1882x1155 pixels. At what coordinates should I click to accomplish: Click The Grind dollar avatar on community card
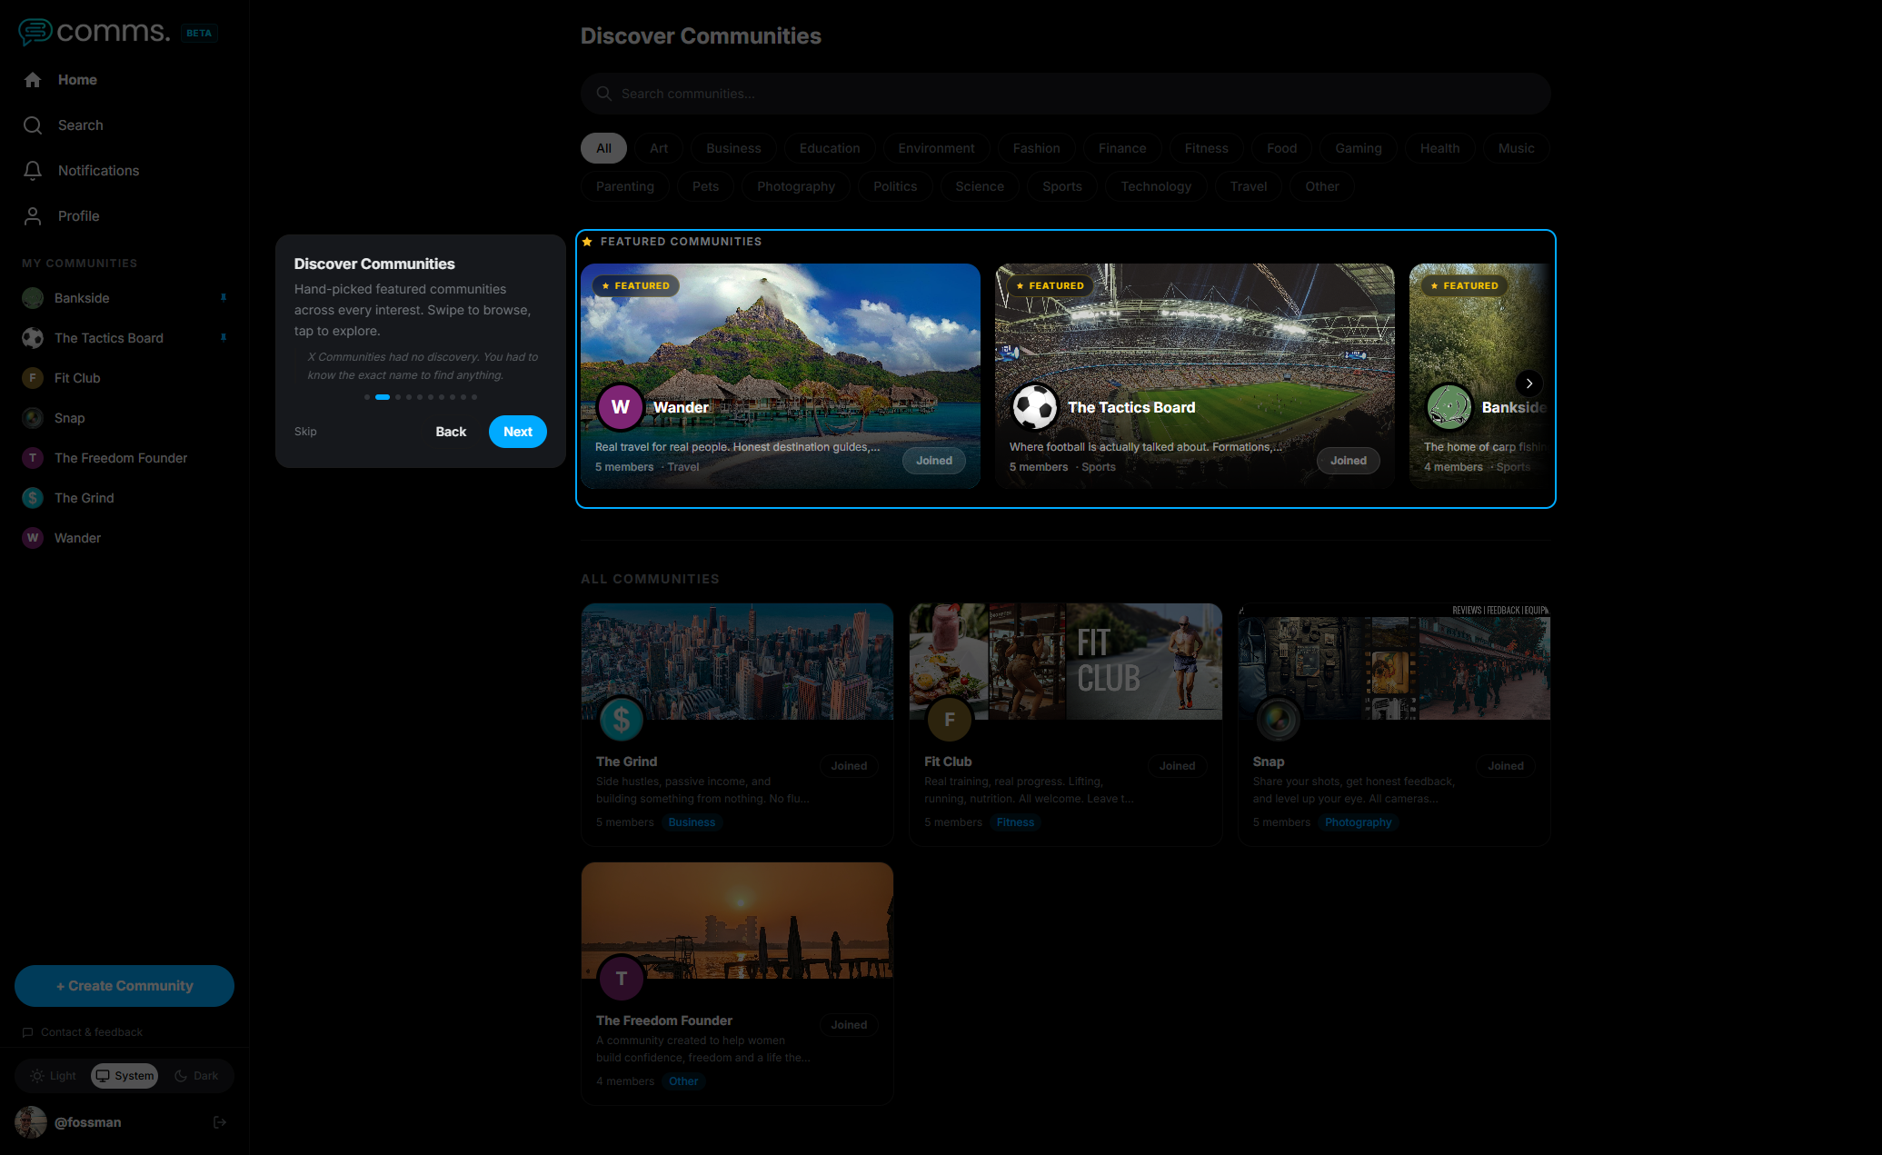click(x=622, y=720)
